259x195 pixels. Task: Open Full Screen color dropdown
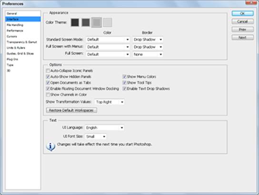tap(108, 54)
